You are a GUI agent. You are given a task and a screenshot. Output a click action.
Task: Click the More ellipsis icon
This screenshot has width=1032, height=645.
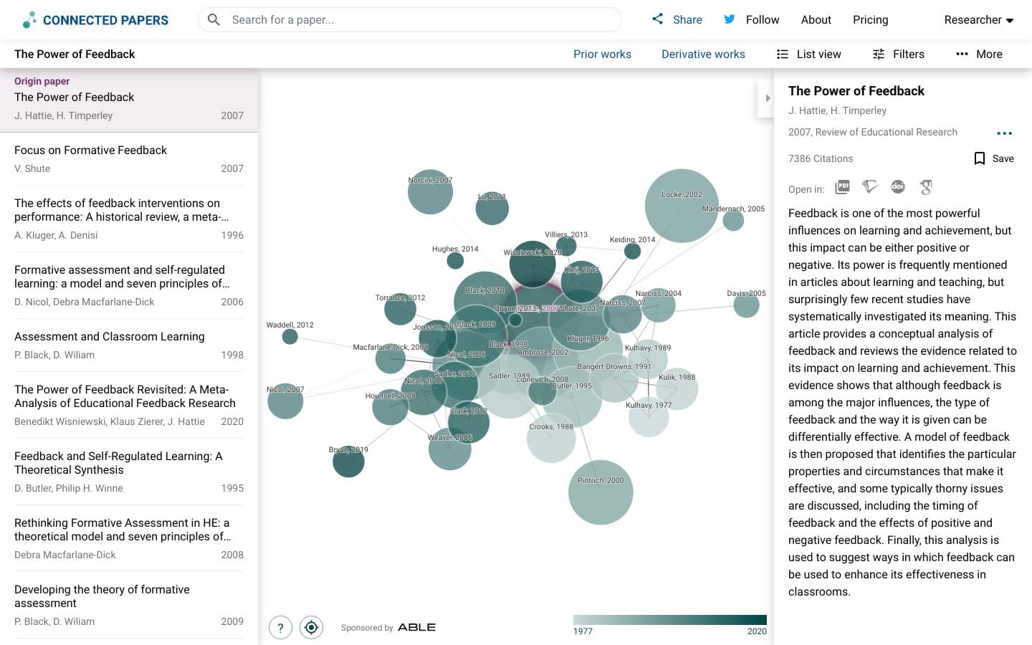click(x=962, y=54)
